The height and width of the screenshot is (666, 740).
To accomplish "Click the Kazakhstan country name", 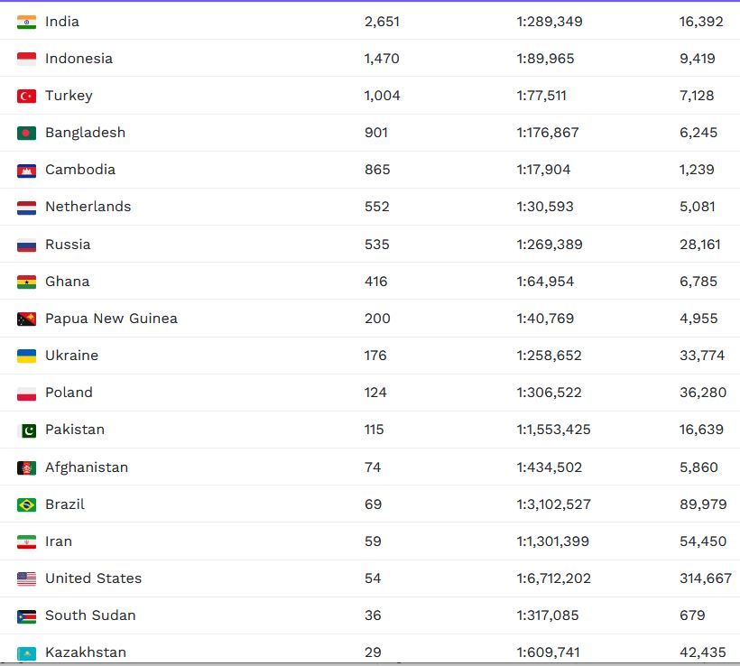I will click(86, 652).
